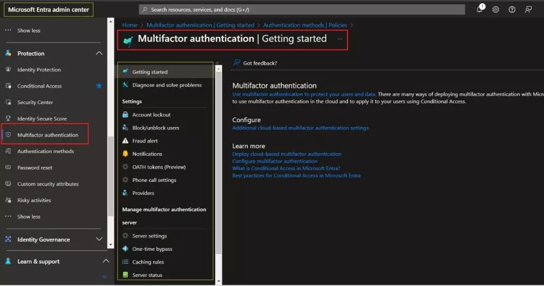Click the notifications bell icon

coord(480,9)
